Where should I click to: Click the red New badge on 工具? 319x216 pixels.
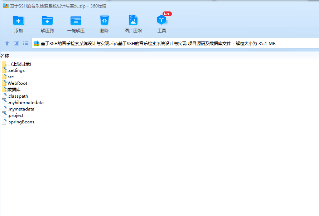(x=167, y=14)
